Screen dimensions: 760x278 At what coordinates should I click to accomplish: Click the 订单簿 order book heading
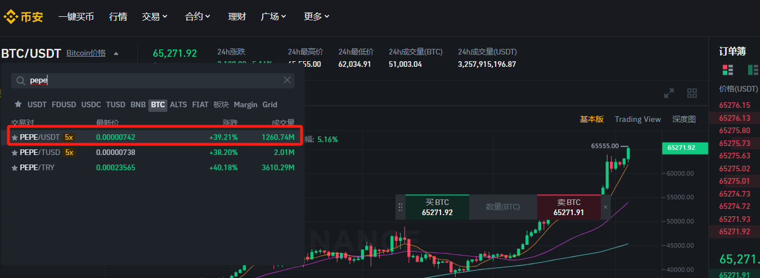[732, 52]
